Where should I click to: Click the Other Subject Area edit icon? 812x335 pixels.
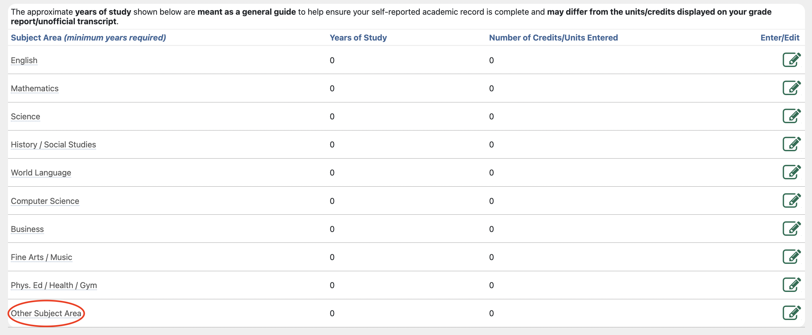(x=791, y=313)
